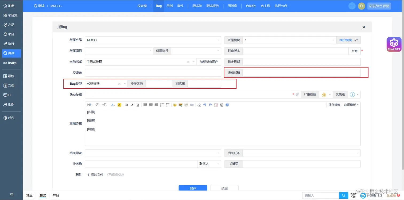Click the 返回 back button
This screenshot has width=404, height=200.
click(224, 188)
